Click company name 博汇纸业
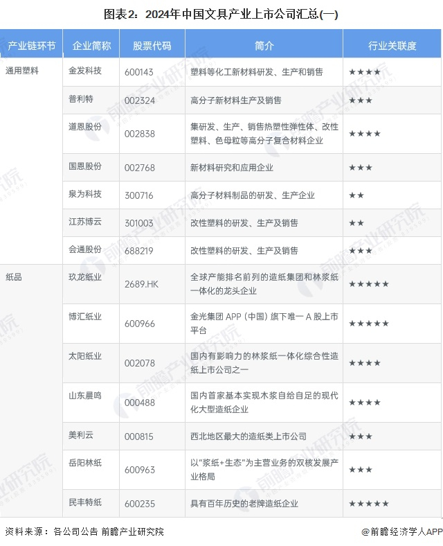This screenshot has width=443, height=546. point(85,317)
